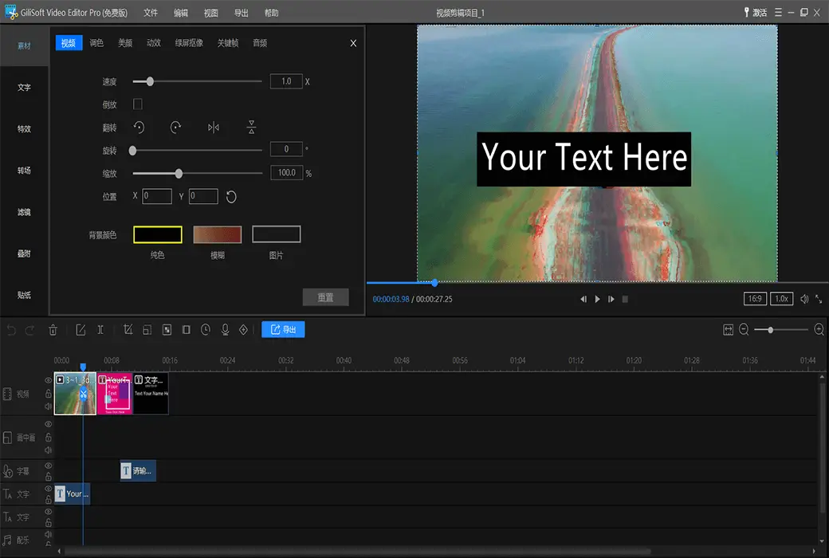Select the 图片 image background swatch

(x=277, y=234)
